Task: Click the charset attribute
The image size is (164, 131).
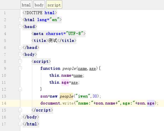Action: click(54, 34)
